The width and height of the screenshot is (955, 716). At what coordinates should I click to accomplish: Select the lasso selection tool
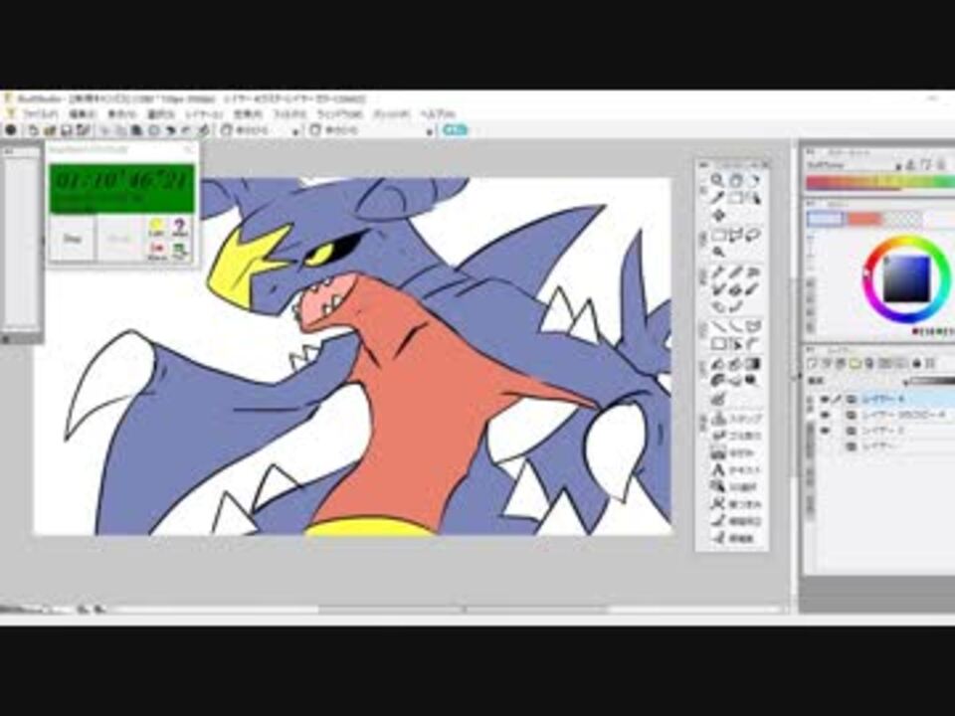pos(754,235)
